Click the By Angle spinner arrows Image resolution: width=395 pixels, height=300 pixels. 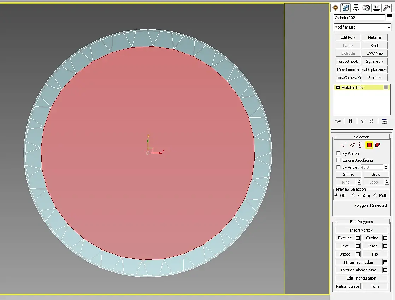[x=386, y=167]
